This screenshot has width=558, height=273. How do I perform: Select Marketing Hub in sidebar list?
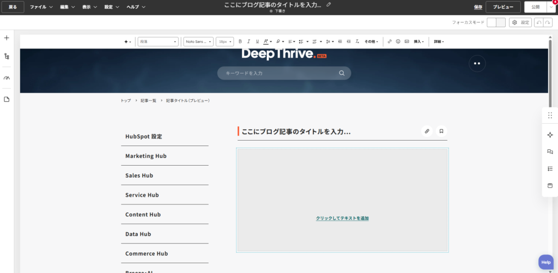(x=165, y=156)
